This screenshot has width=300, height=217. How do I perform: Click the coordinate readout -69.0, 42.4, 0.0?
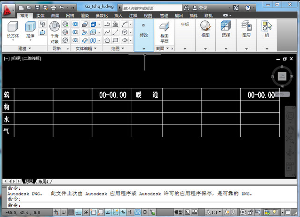(23, 213)
